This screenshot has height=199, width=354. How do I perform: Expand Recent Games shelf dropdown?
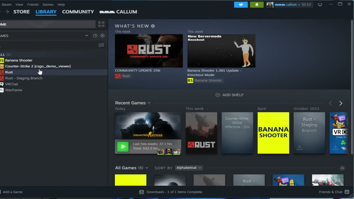[149, 103]
